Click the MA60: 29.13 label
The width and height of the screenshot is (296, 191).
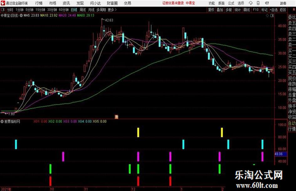(x=86, y=15)
